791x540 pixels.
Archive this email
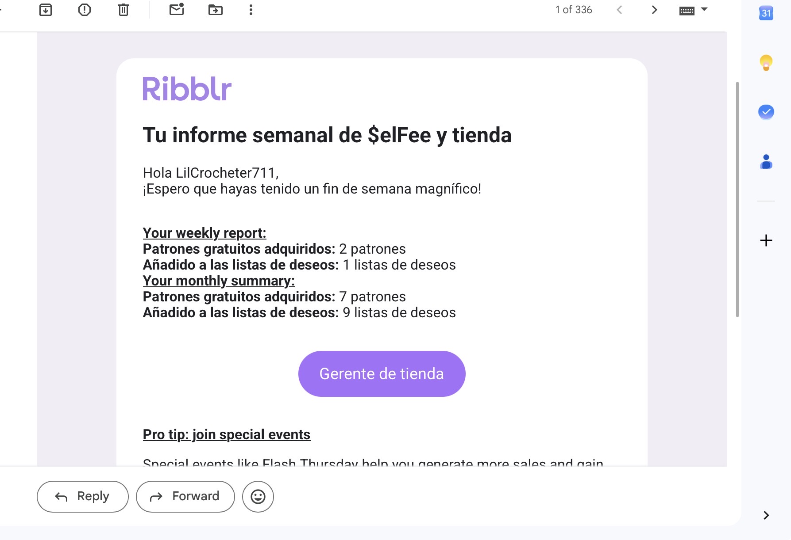[46, 10]
